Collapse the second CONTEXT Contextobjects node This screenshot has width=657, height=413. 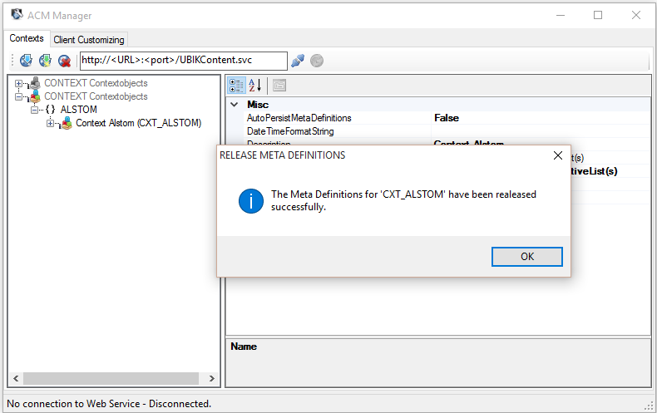pos(19,96)
